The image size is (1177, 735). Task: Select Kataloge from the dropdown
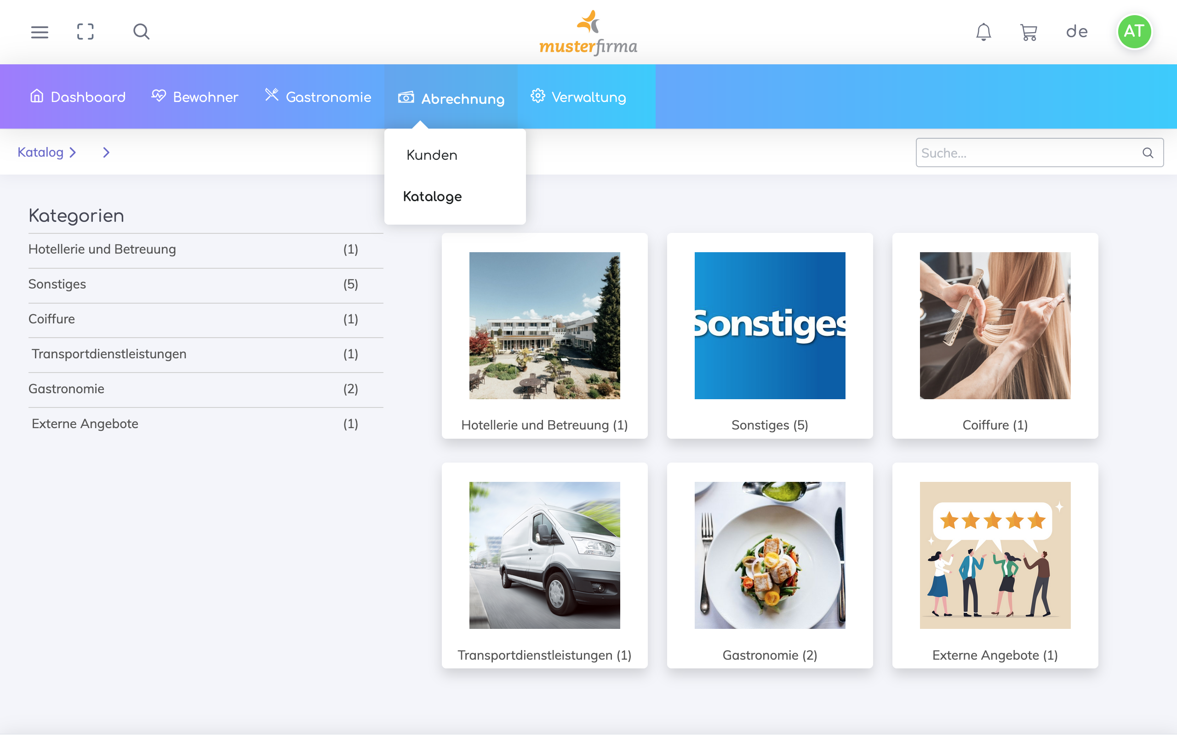(x=432, y=197)
